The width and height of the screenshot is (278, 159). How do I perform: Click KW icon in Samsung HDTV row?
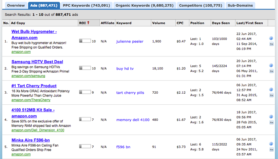pyautogui.click(x=272, y=71)
